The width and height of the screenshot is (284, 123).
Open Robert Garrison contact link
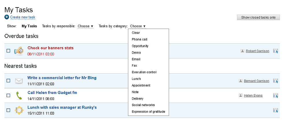pyautogui.click(x=257, y=51)
